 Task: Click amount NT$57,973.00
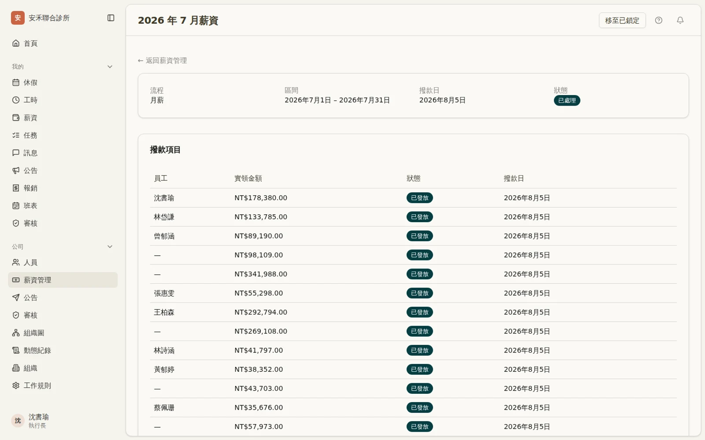coord(259,426)
